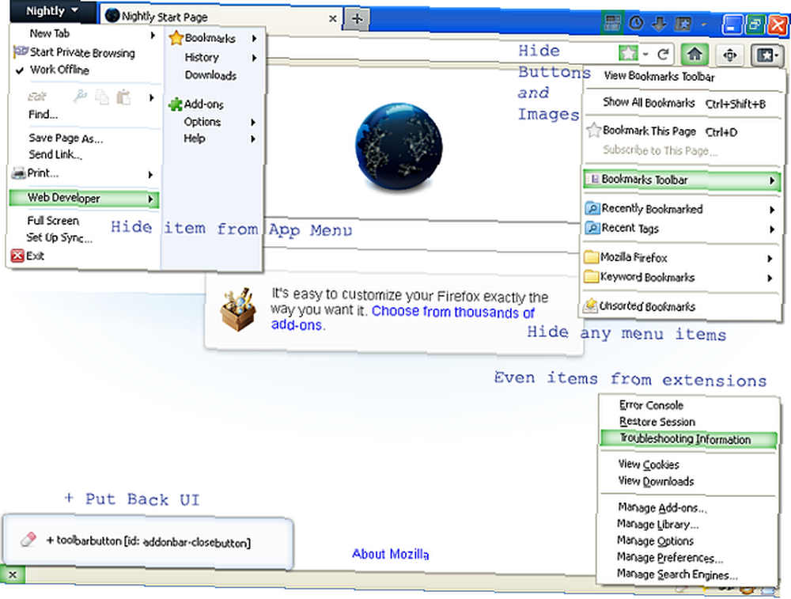Open the downloads arrow icon

660,23
